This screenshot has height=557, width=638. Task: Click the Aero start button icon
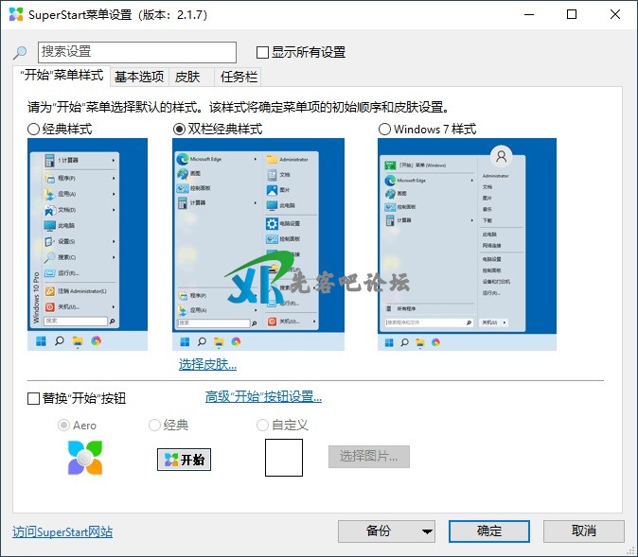(85, 458)
